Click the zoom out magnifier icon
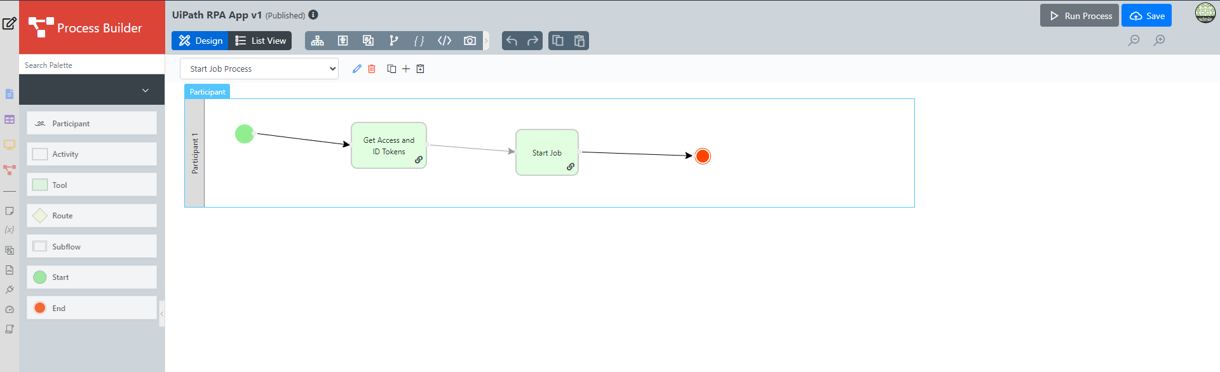The width and height of the screenshot is (1220, 372). pos(1134,41)
